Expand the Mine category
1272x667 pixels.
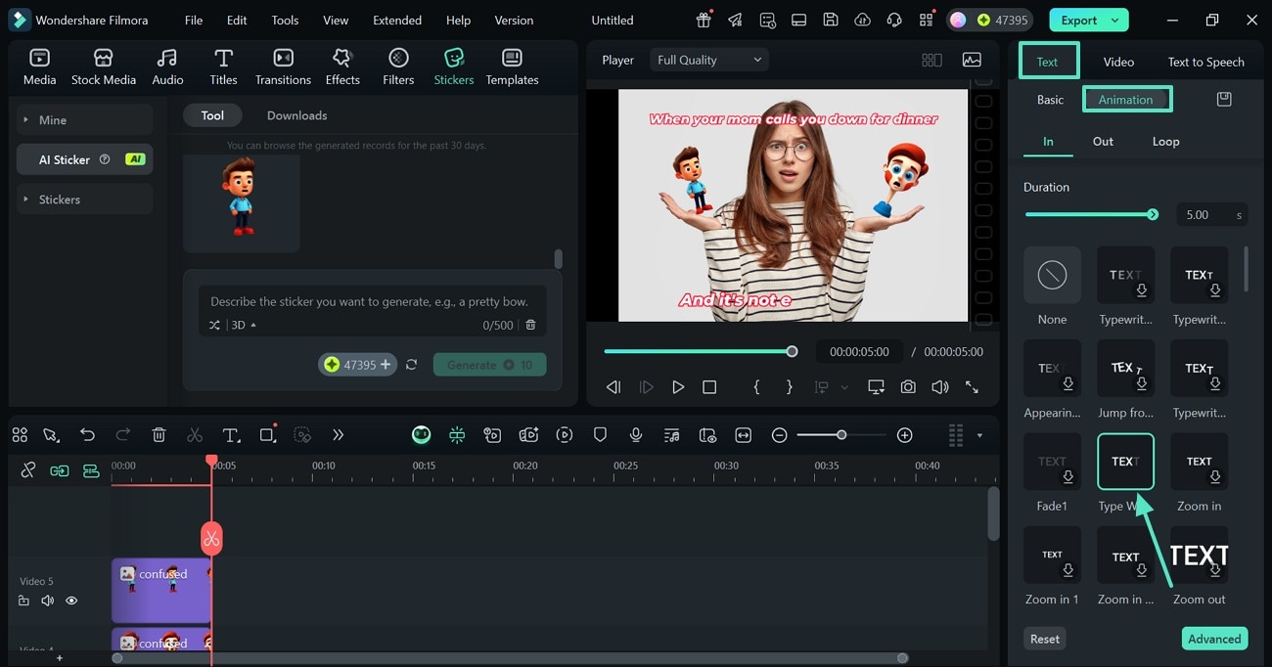point(85,119)
